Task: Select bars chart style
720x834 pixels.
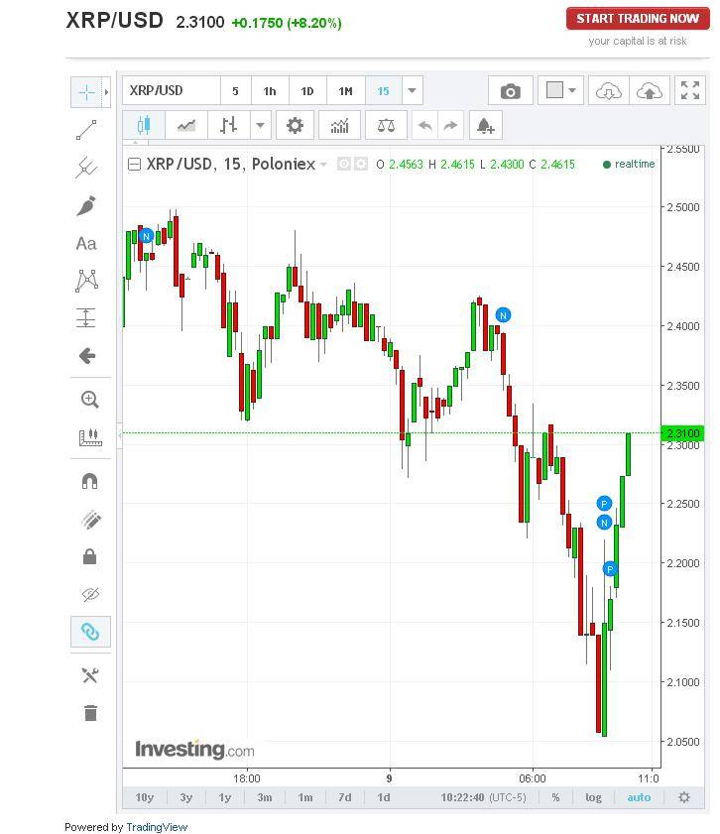Action: click(x=229, y=126)
